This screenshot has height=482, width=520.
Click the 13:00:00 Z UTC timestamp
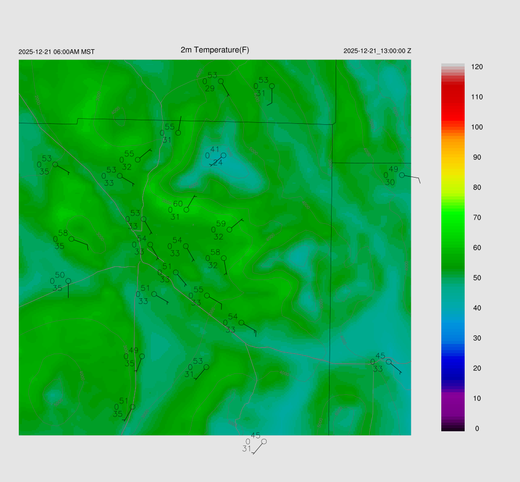coord(377,51)
